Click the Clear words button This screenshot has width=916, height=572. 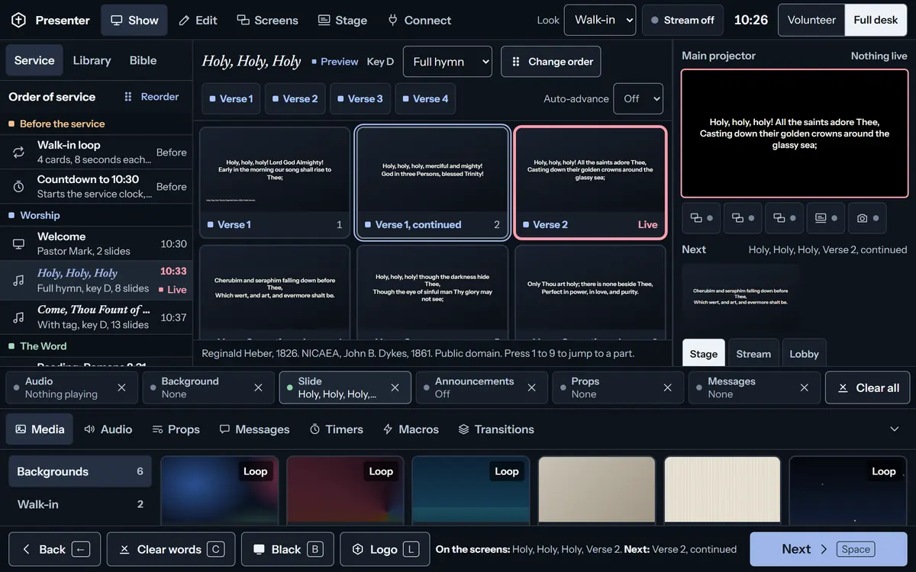pyautogui.click(x=171, y=549)
